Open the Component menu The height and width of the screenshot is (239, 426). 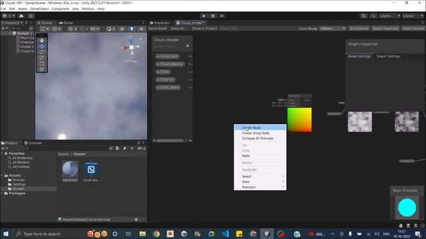pyautogui.click(x=61, y=9)
